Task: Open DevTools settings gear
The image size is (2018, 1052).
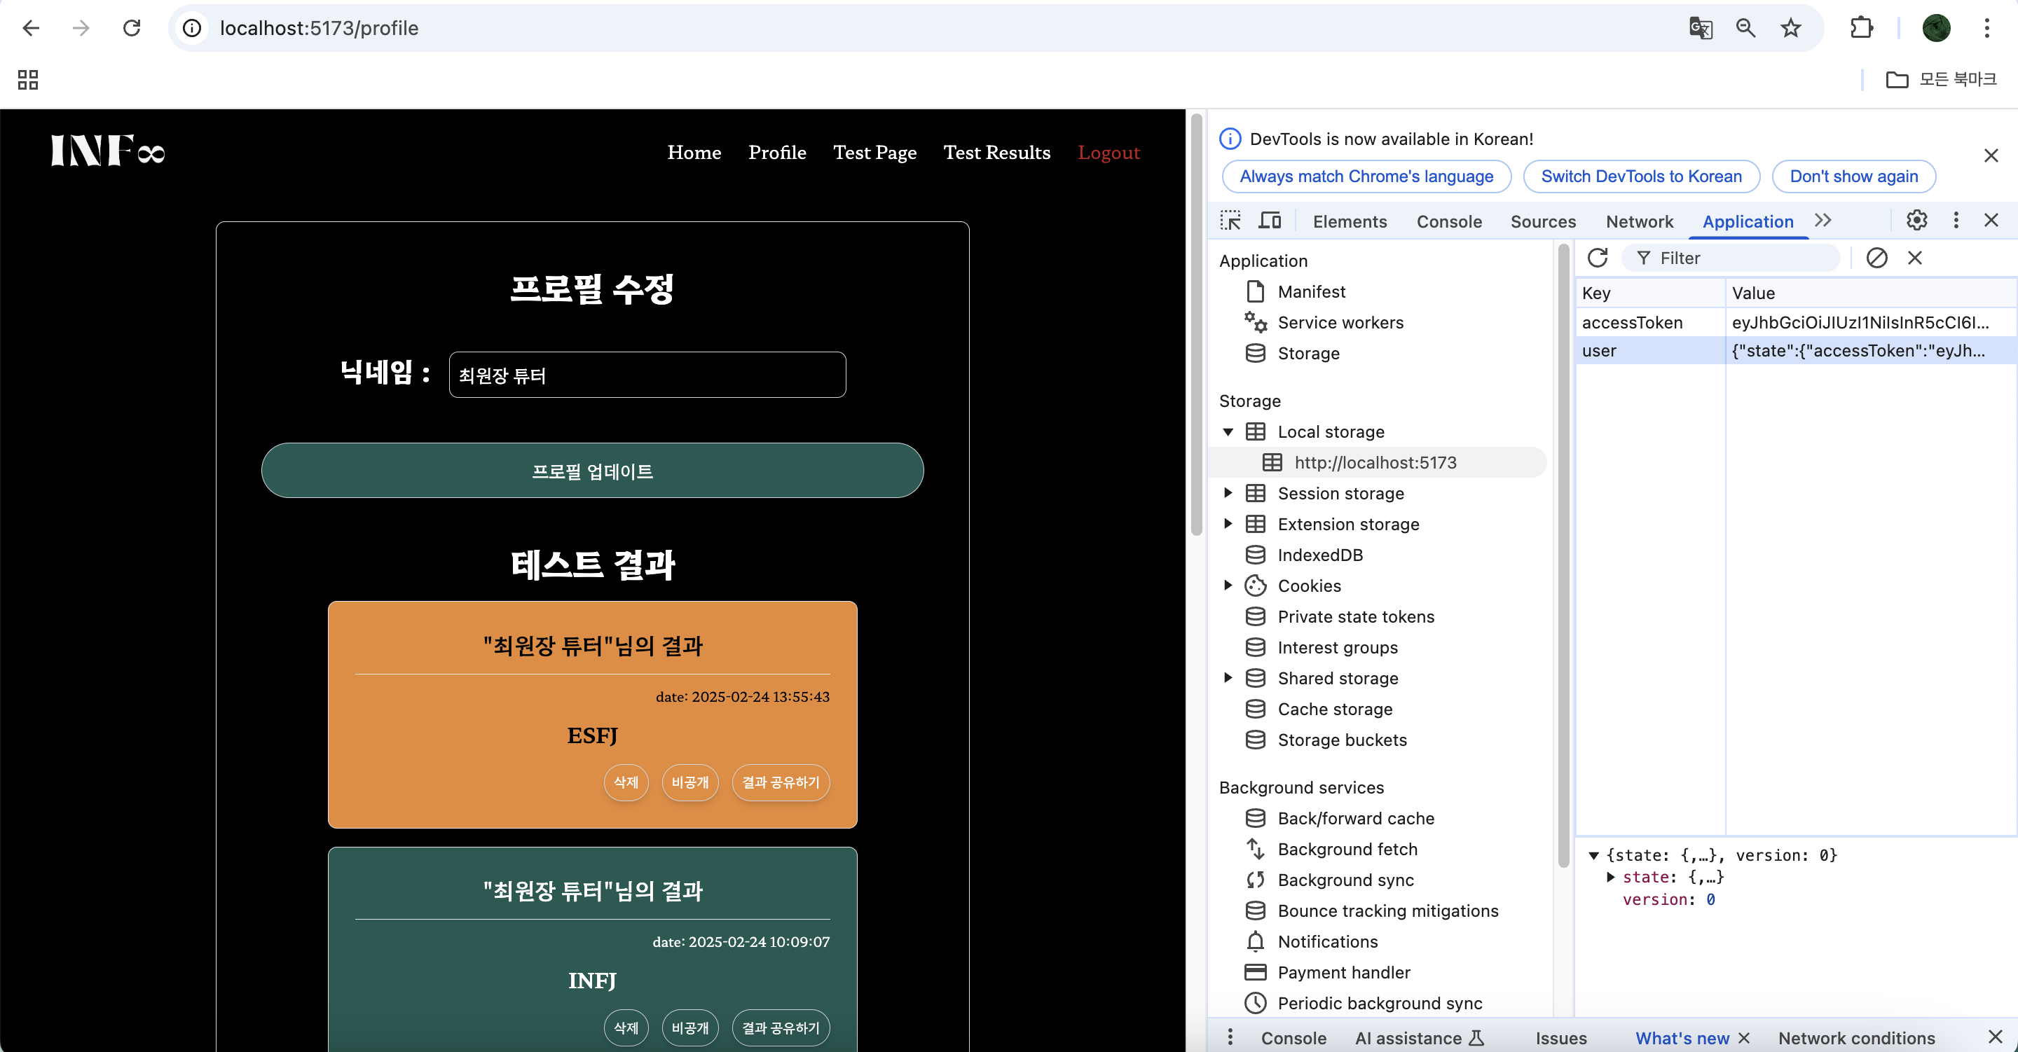Action: point(1916,220)
